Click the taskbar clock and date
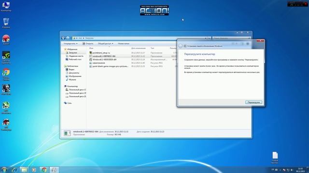The height and width of the screenshot is (173, 309). pos(300,170)
